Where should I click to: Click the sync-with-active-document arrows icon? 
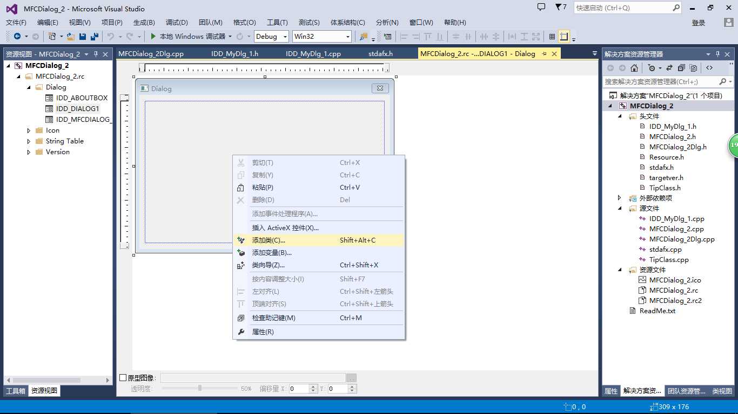click(669, 68)
